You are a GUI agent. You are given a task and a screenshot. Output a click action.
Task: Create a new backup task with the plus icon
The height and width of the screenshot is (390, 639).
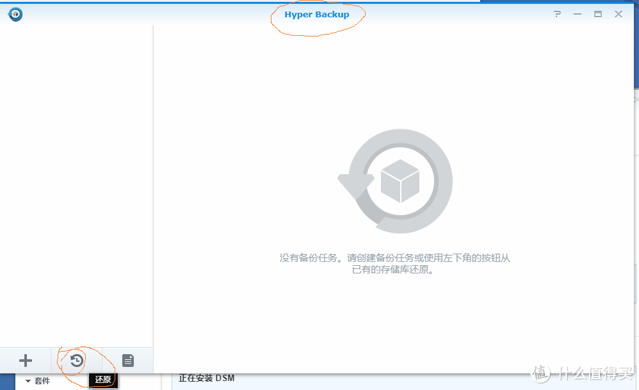[24, 361]
